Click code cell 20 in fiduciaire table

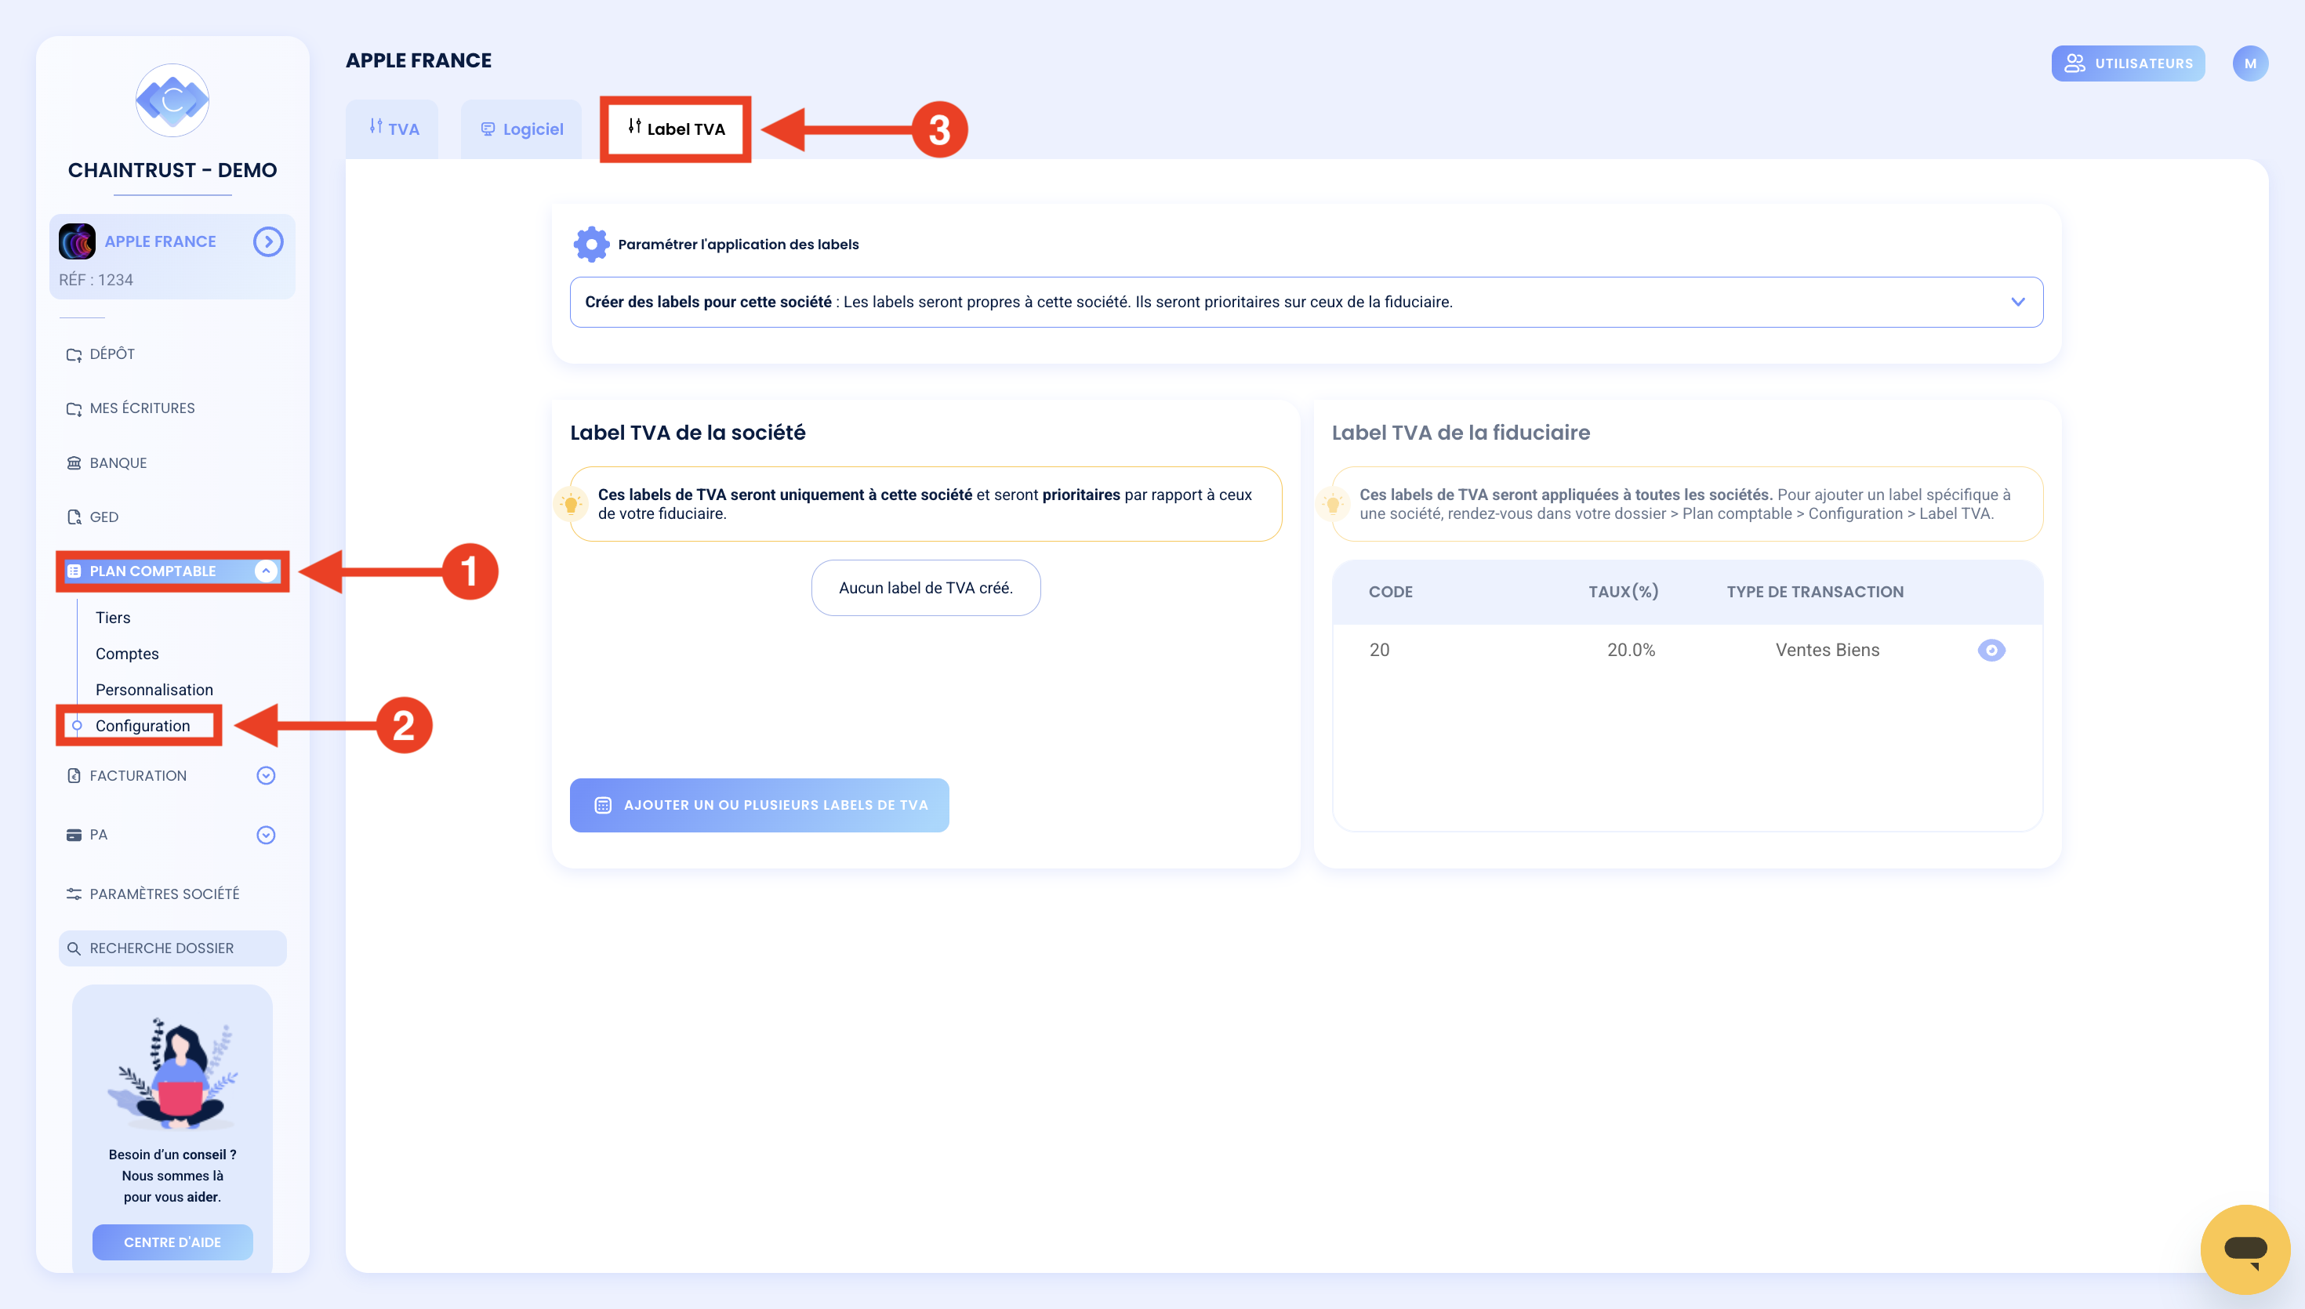pyautogui.click(x=1379, y=650)
